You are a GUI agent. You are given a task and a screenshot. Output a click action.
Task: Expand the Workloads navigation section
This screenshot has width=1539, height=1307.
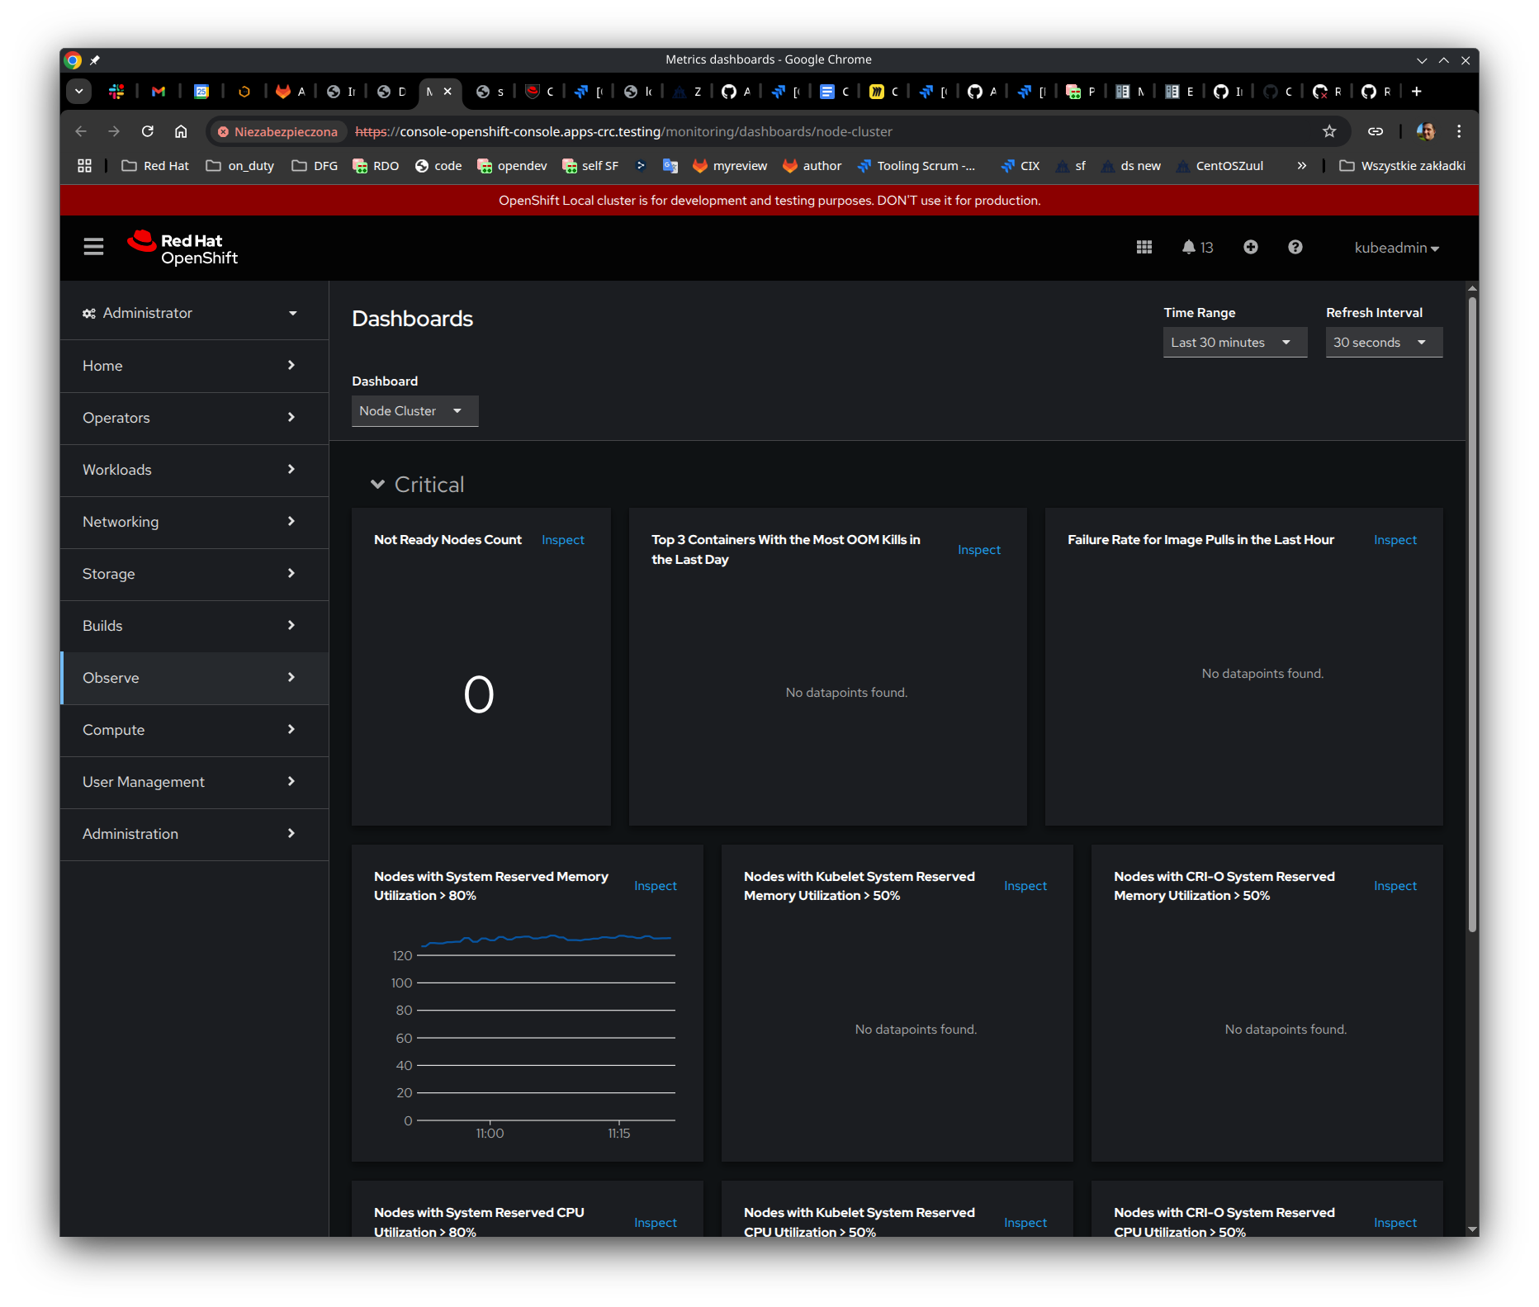click(x=194, y=470)
